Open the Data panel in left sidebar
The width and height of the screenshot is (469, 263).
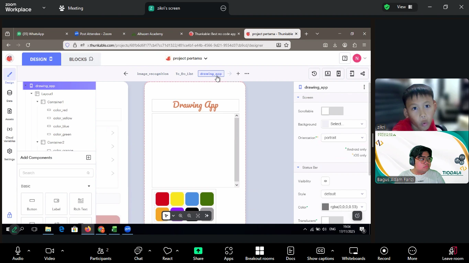coord(10,95)
